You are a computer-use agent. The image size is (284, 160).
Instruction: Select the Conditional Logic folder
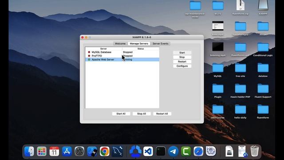click(x=263, y=47)
